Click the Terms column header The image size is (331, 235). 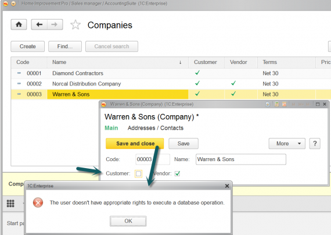286,62
